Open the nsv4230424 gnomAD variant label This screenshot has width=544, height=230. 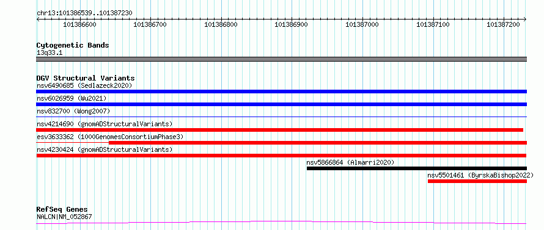[105, 149]
